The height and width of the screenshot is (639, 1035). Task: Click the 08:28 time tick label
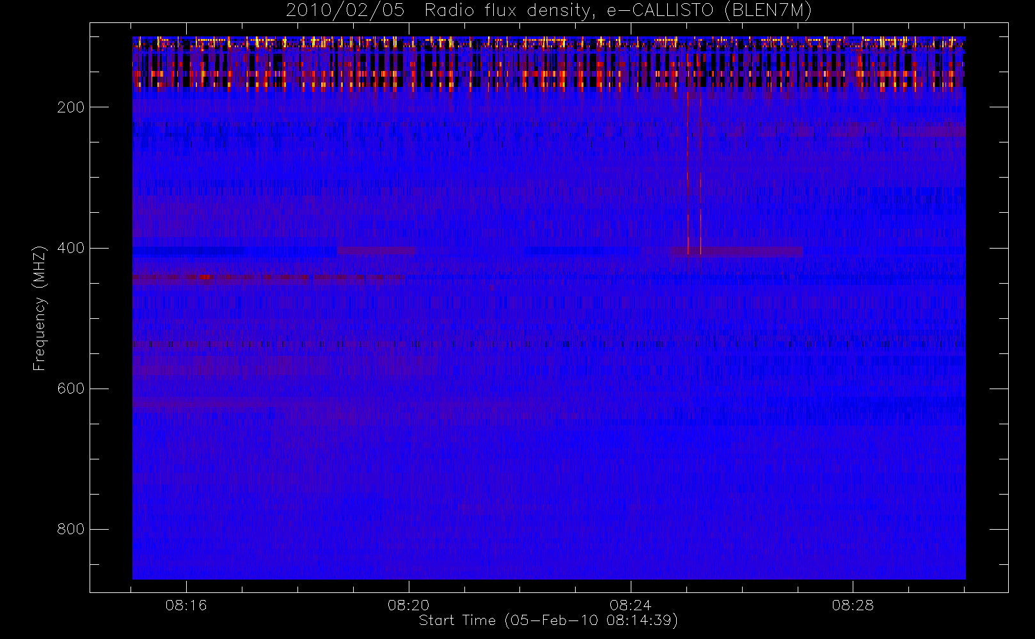tap(853, 605)
